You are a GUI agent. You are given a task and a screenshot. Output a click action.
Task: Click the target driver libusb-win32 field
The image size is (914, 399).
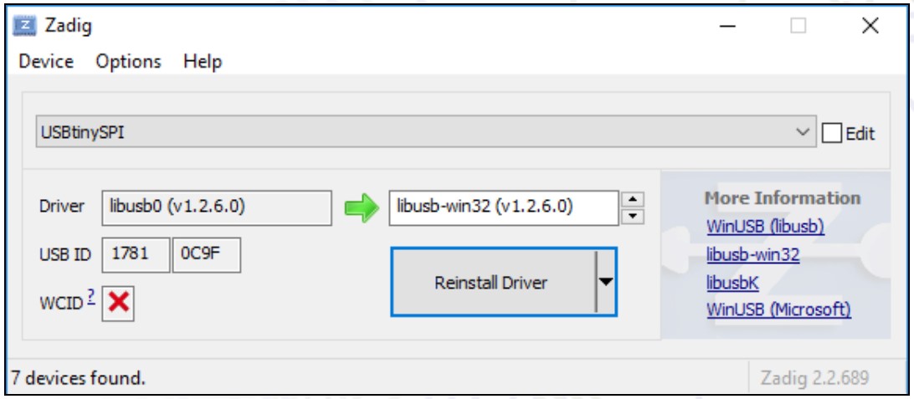[x=503, y=207]
